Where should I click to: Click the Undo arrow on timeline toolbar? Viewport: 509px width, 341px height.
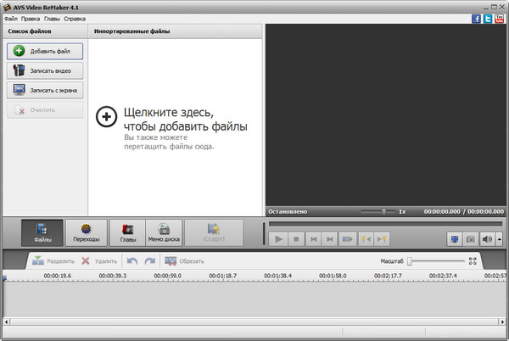(131, 261)
